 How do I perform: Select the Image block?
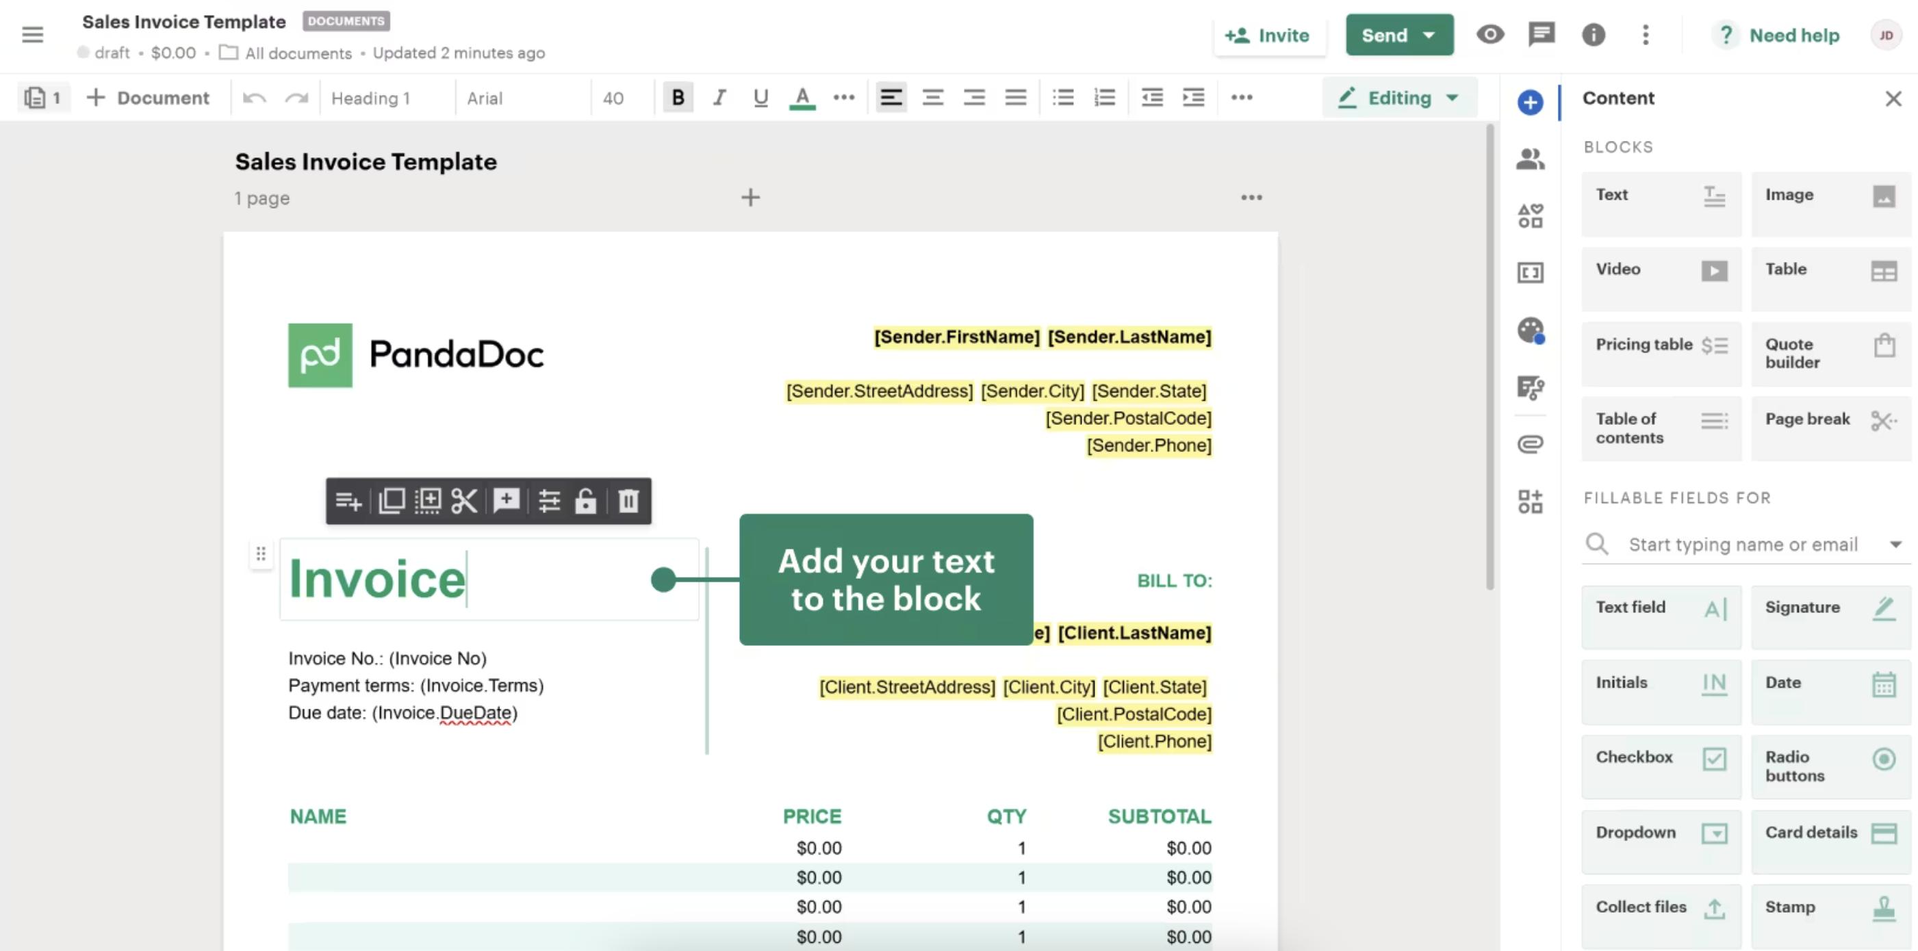[1831, 204]
